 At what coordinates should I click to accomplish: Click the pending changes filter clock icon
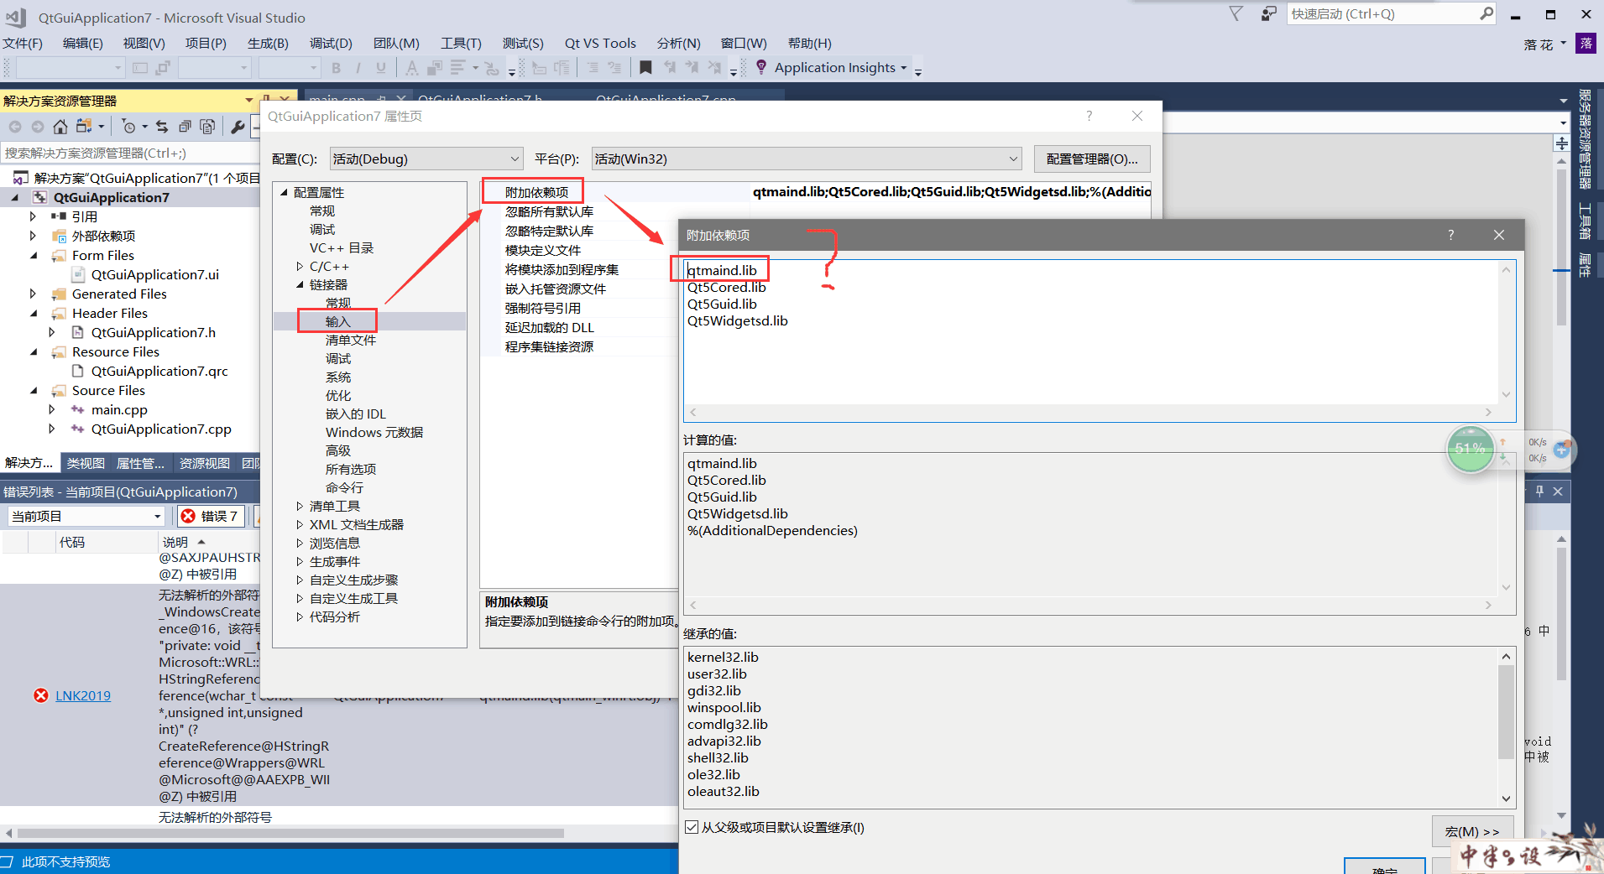(128, 127)
